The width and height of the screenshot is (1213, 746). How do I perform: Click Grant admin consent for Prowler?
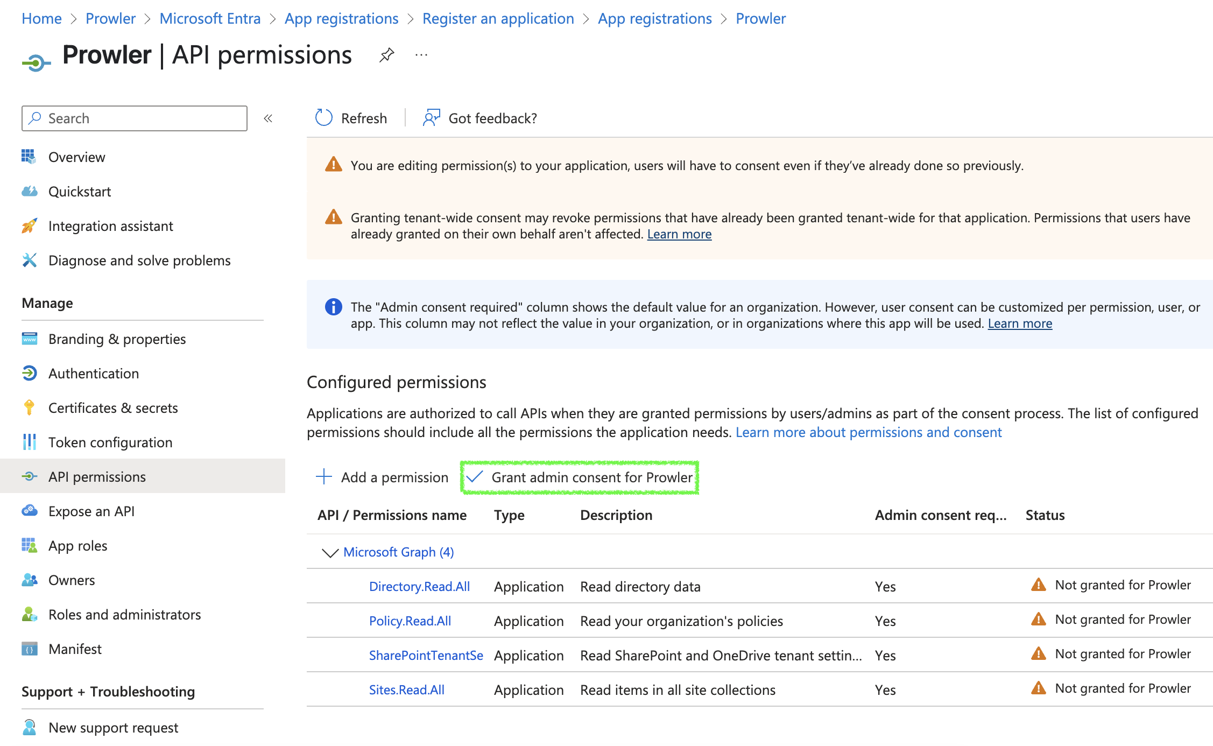(580, 477)
